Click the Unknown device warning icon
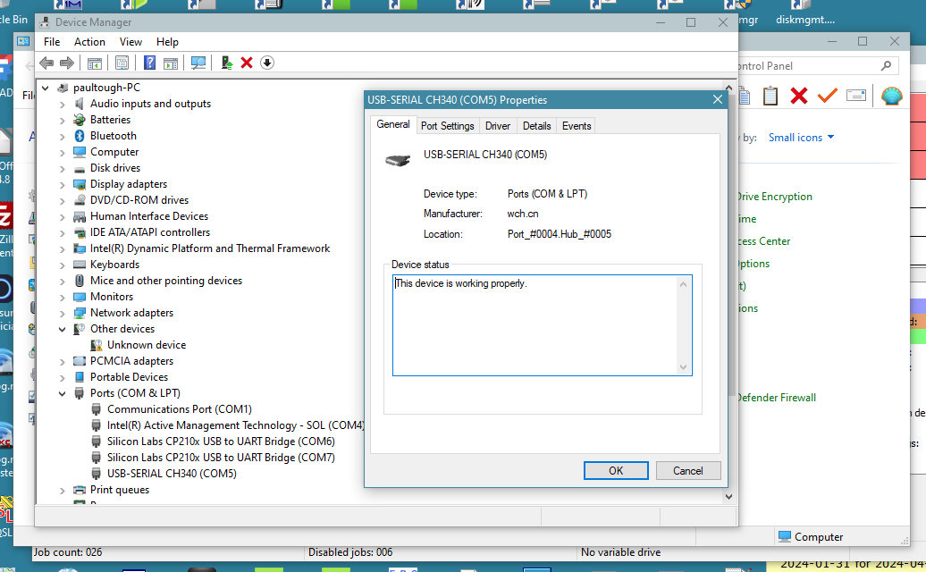 click(x=97, y=345)
